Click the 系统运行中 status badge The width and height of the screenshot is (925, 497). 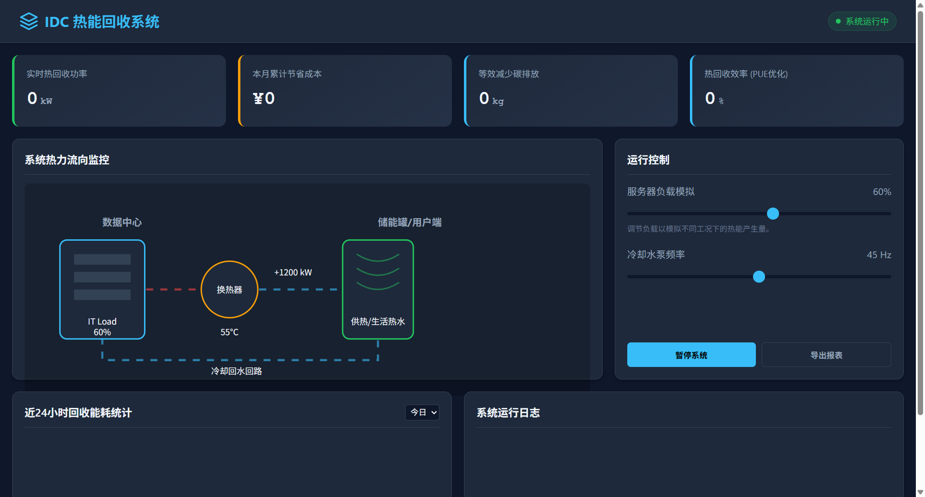[x=862, y=21]
